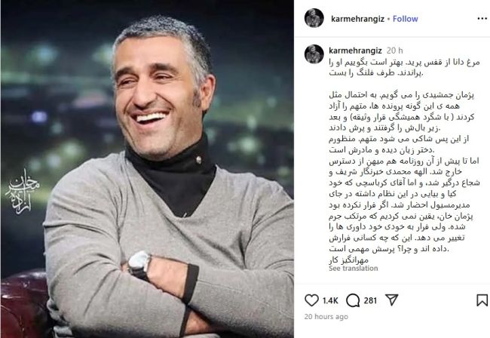Click the 20 h timestamp beside the username
Image resolution: width=490 pixels, height=338 pixels.
coord(395,51)
